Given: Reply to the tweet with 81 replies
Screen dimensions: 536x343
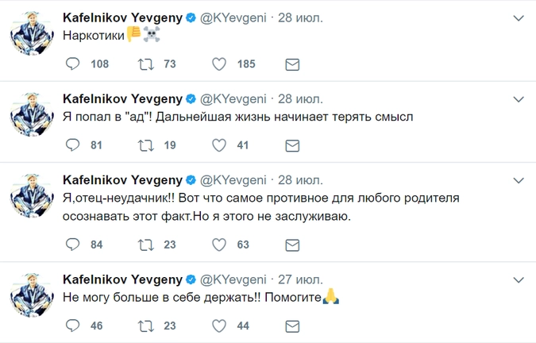Looking at the screenshot, I should (x=72, y=145).
